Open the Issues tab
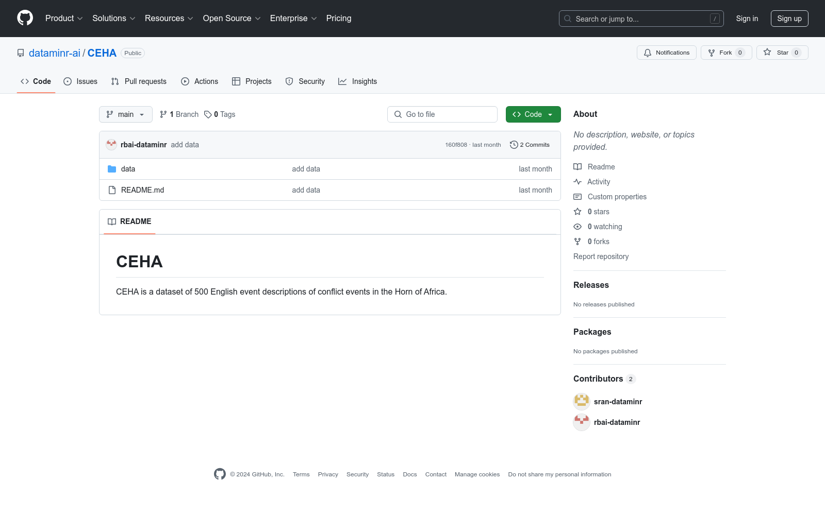825x515 pixels. point(80,81)
